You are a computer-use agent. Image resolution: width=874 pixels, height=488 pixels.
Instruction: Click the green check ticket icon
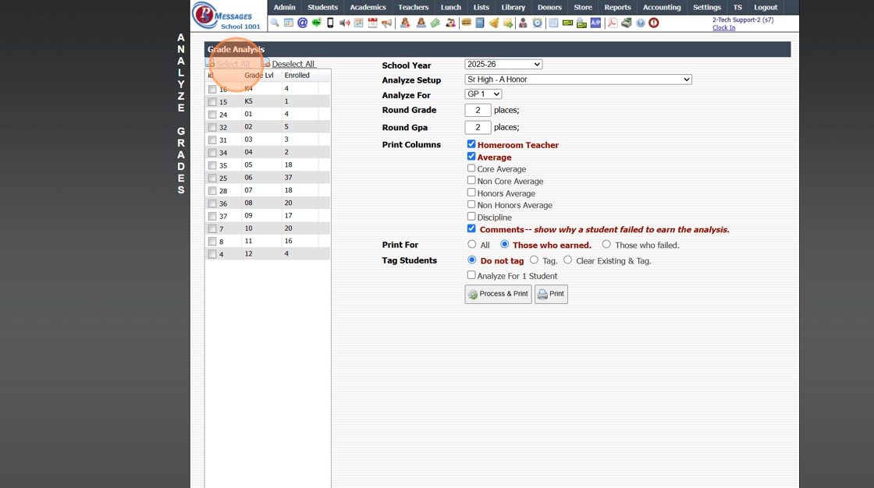coord(567,23)
